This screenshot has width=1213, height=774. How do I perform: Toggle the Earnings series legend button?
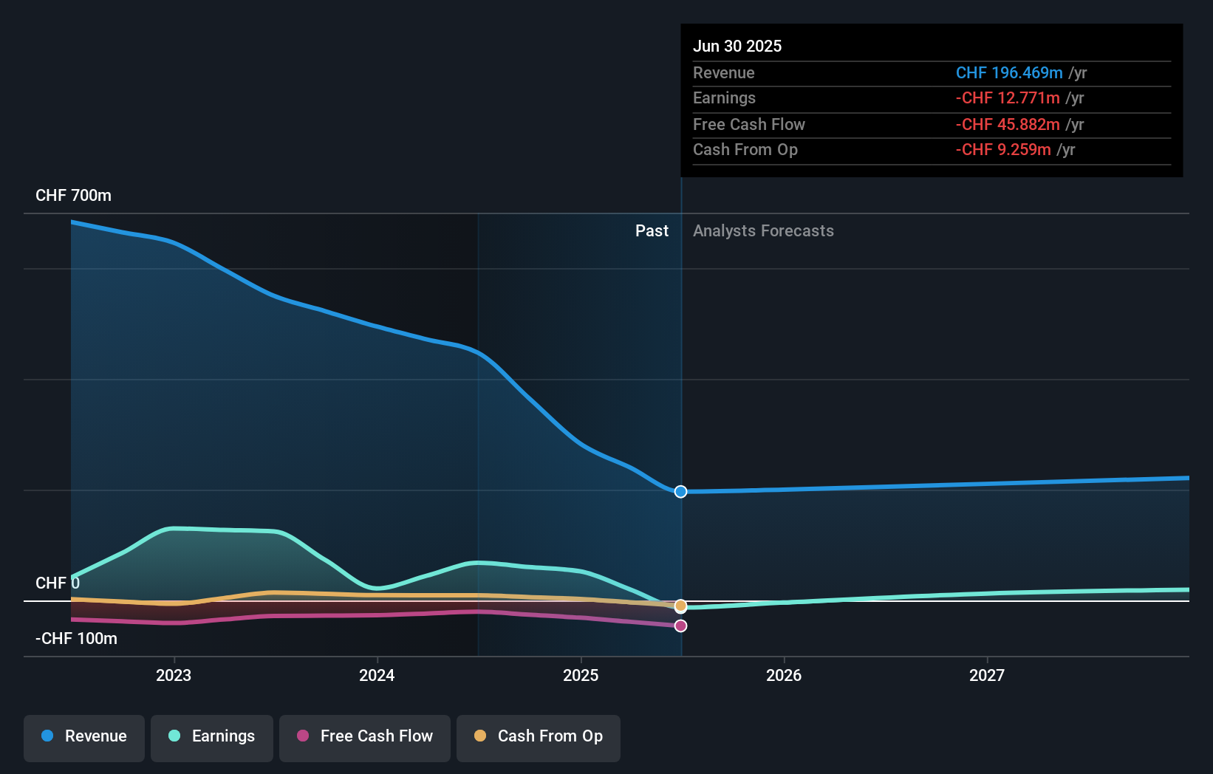212,738
